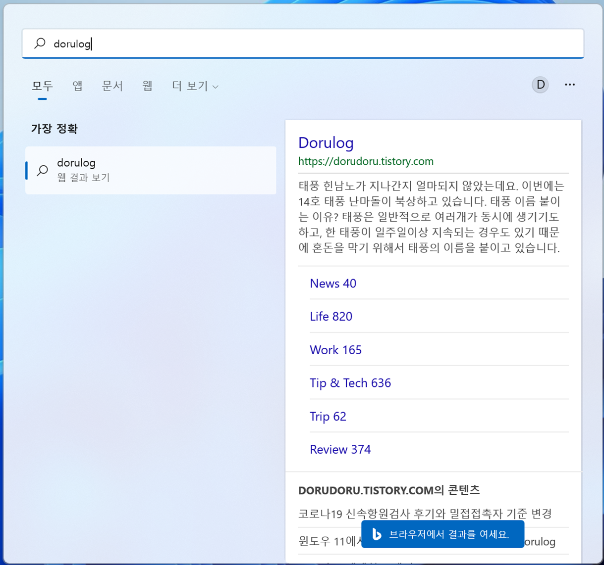Open the Dorulog title link
This screenshot has width=604, height=565.
pos(326,142)
